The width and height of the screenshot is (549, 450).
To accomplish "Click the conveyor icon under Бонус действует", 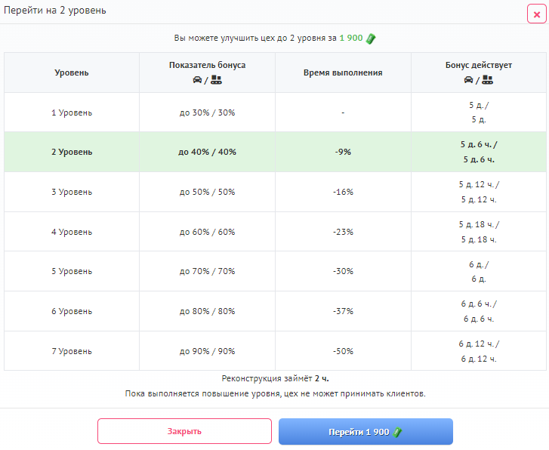I will tap(488, 80).
